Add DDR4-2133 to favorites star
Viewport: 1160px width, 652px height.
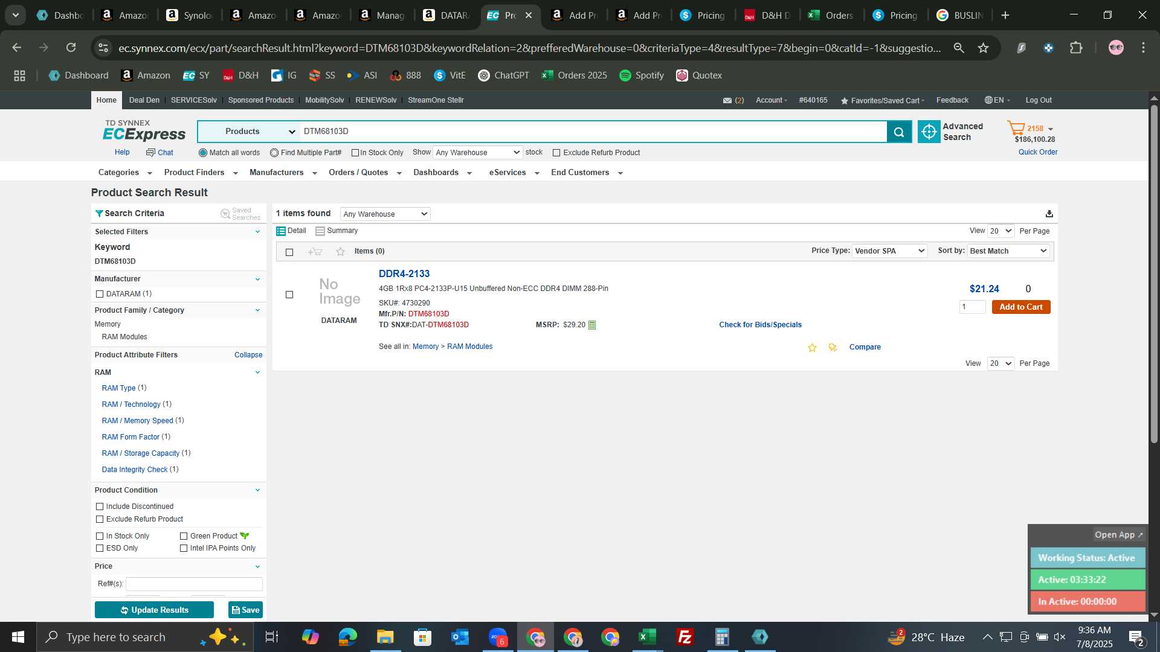point(812,348)
